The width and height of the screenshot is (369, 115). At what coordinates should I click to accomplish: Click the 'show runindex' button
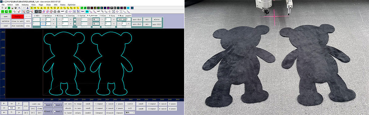pyautogui.click(x=18, y=26)
